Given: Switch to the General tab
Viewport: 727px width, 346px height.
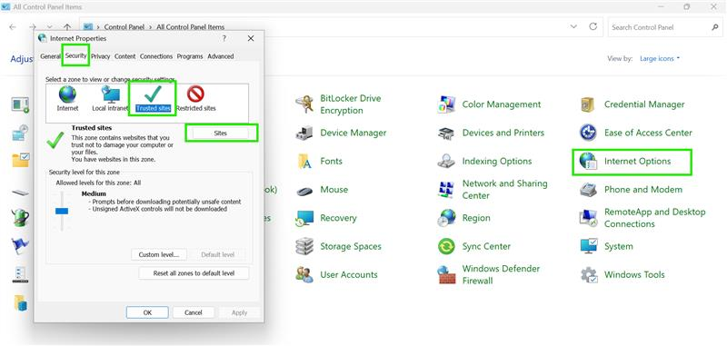Looking at the screenshot, I should (50, 56).
